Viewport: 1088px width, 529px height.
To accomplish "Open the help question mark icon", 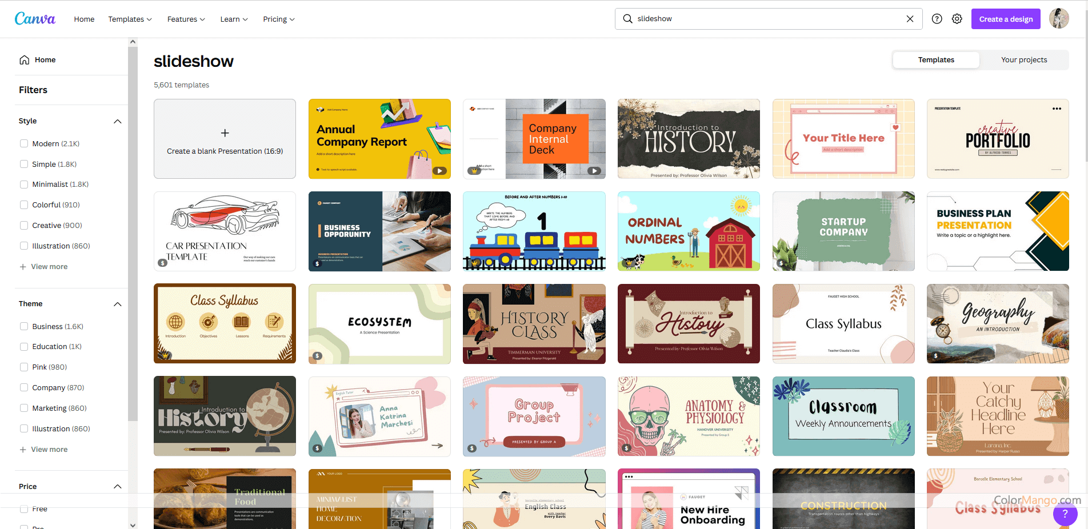I will [x=937, y=19].
